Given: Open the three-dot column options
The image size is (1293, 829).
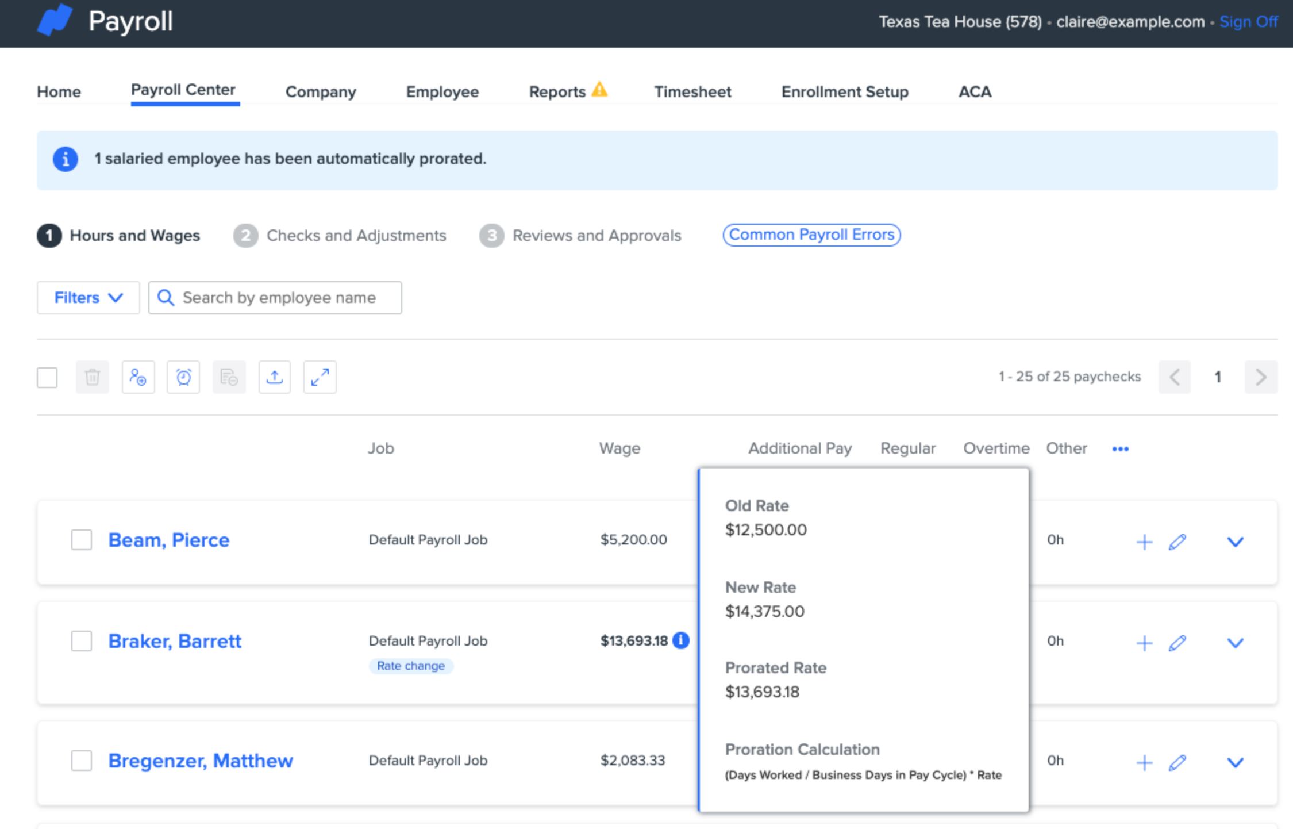Looking at the screenshot, I should tap(1120, 449).
